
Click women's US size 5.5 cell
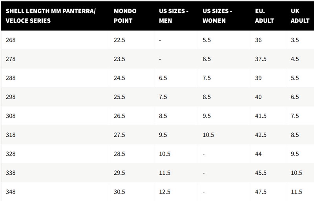[x=207, y=40]
